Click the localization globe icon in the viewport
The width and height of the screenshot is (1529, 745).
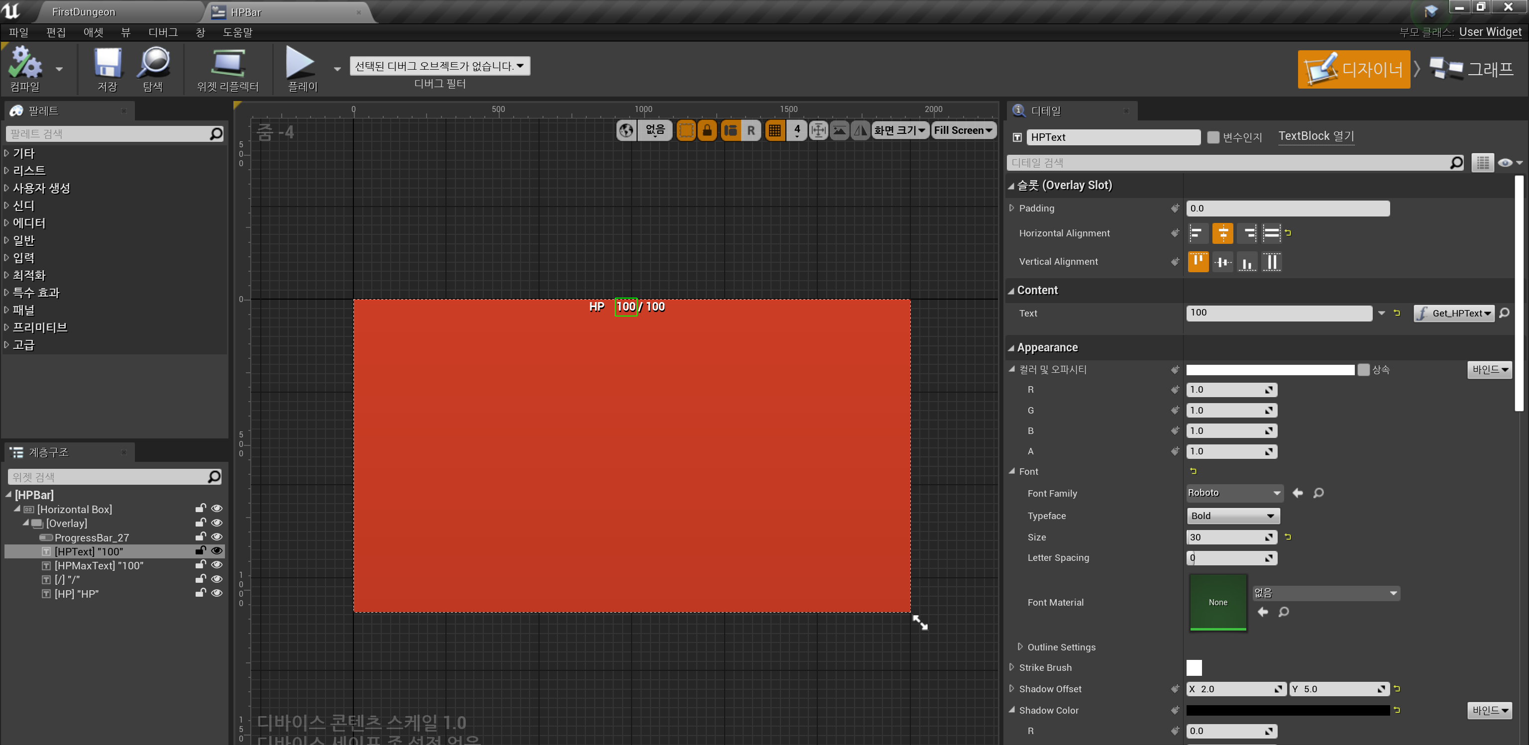pos(626,130)
